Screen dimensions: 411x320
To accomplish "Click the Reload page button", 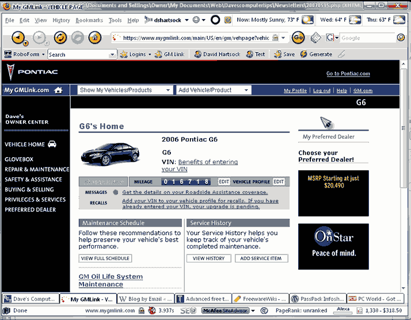I will pos(60,37).
